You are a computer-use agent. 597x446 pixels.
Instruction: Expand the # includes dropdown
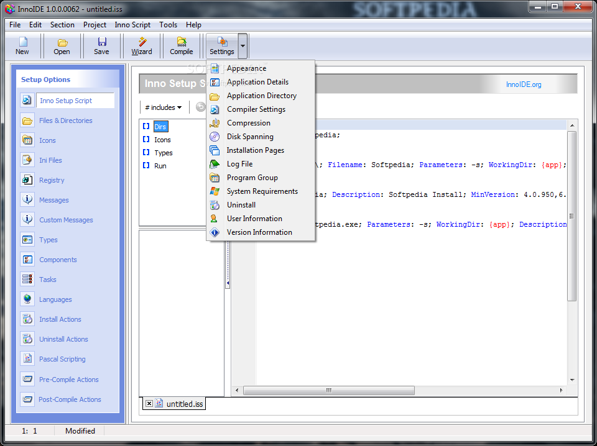[163, 107]
